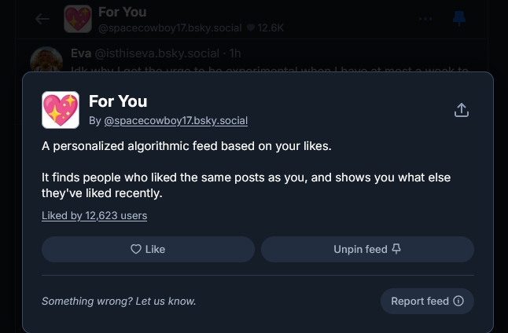This screenshot has width=508, height=333.
Task: Click the 12.6K likes count in header
Action: 265,28
